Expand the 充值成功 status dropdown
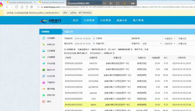Image resolution: width=195 pixels, height=111 pixels. tap(169, 38)
